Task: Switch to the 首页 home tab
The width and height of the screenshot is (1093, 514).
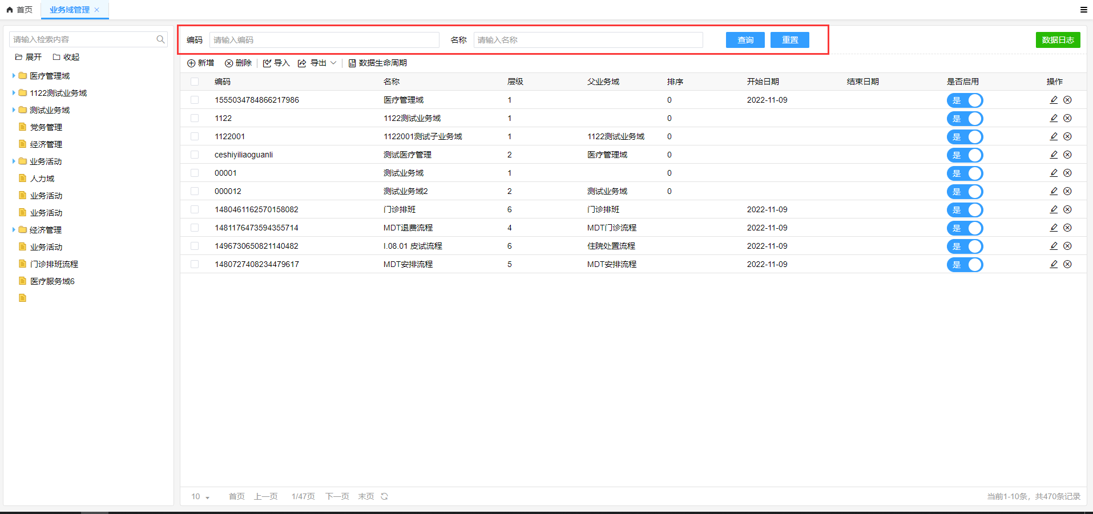Action: 19,10
